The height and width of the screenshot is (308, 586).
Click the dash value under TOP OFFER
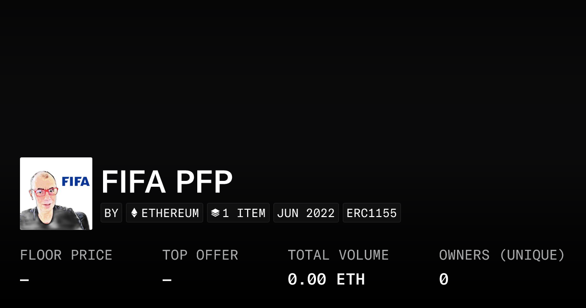(x=167, y=280)
